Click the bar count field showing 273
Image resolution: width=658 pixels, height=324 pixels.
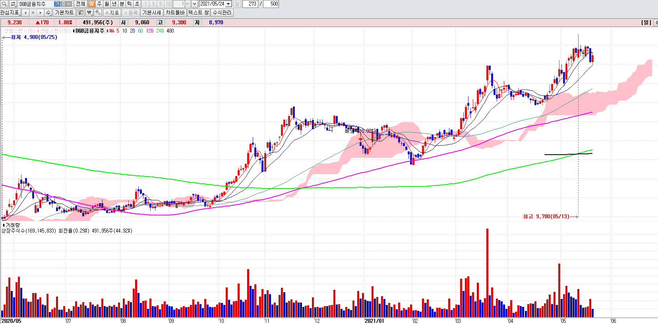click(250, 4)
